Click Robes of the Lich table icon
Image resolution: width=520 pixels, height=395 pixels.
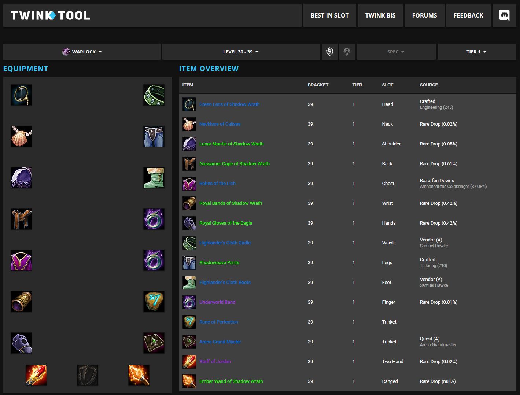click(189, 184)
